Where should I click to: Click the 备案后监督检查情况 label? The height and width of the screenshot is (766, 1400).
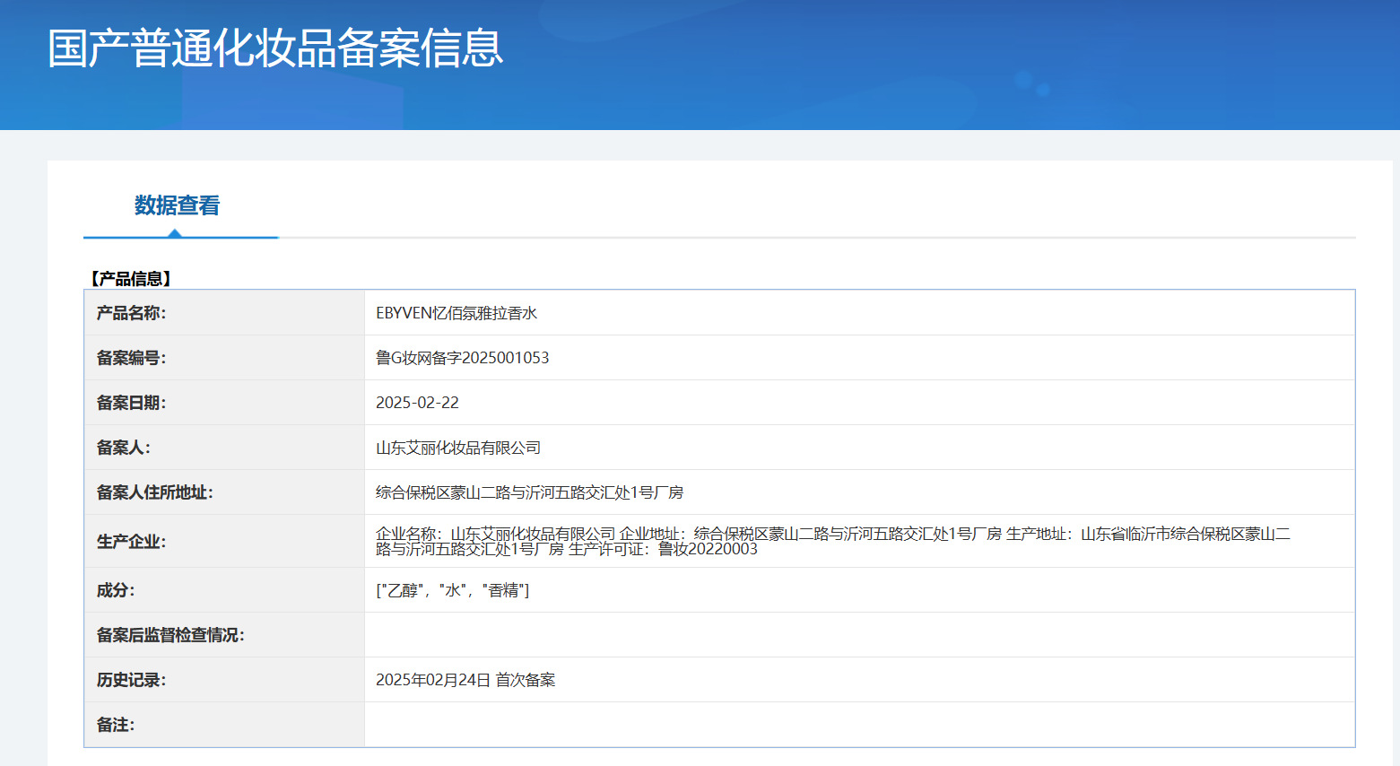(x=170, y=635)
